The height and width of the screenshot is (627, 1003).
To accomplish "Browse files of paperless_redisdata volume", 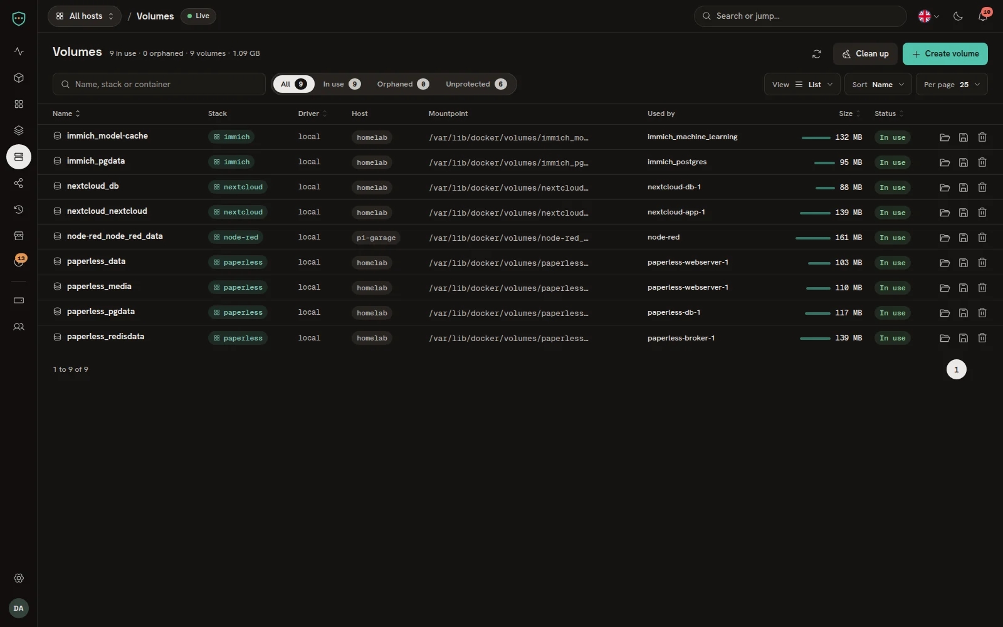I will pos(945,338).
